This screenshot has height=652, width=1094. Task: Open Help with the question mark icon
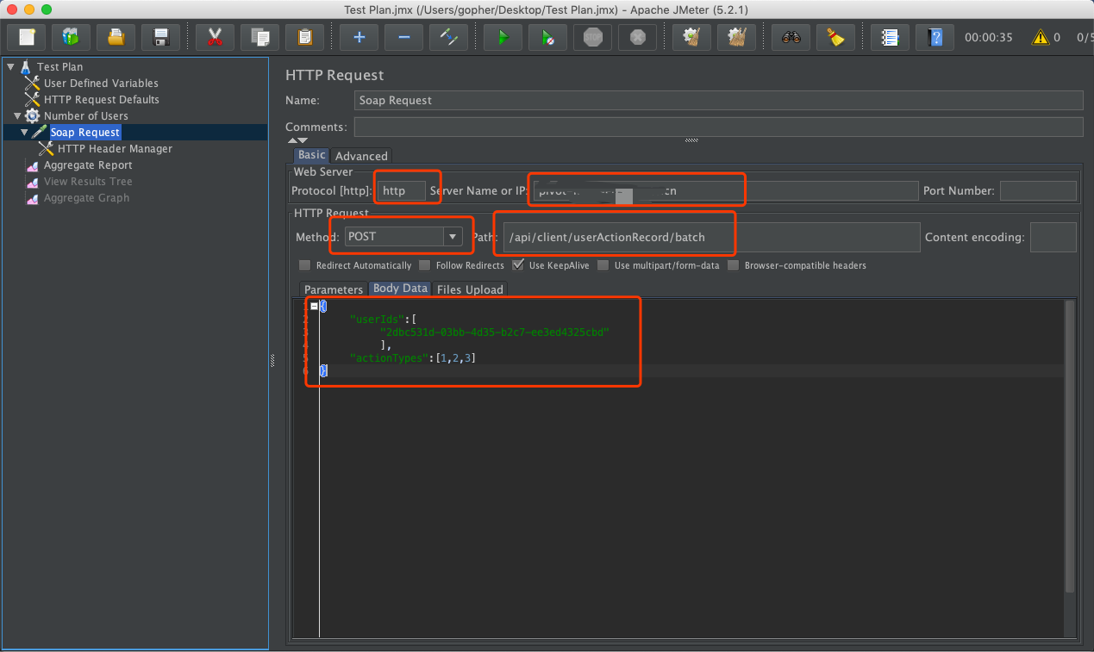coord(935,37)
